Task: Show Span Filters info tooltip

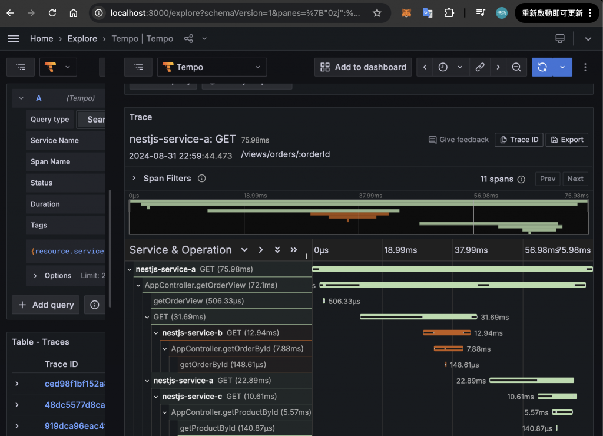Action: [201, 179]
